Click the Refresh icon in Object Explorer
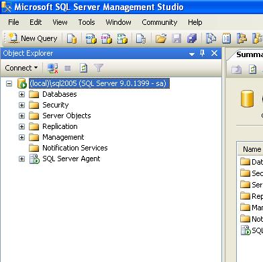The width and height of the screenshot is (263, 262). [x=83, y=68]
